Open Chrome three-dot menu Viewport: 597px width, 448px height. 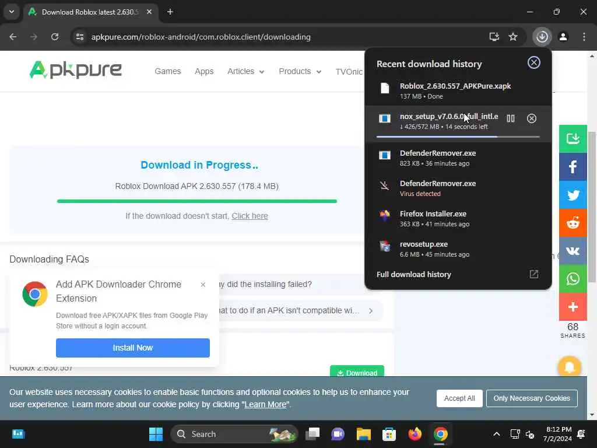[584, 37]
